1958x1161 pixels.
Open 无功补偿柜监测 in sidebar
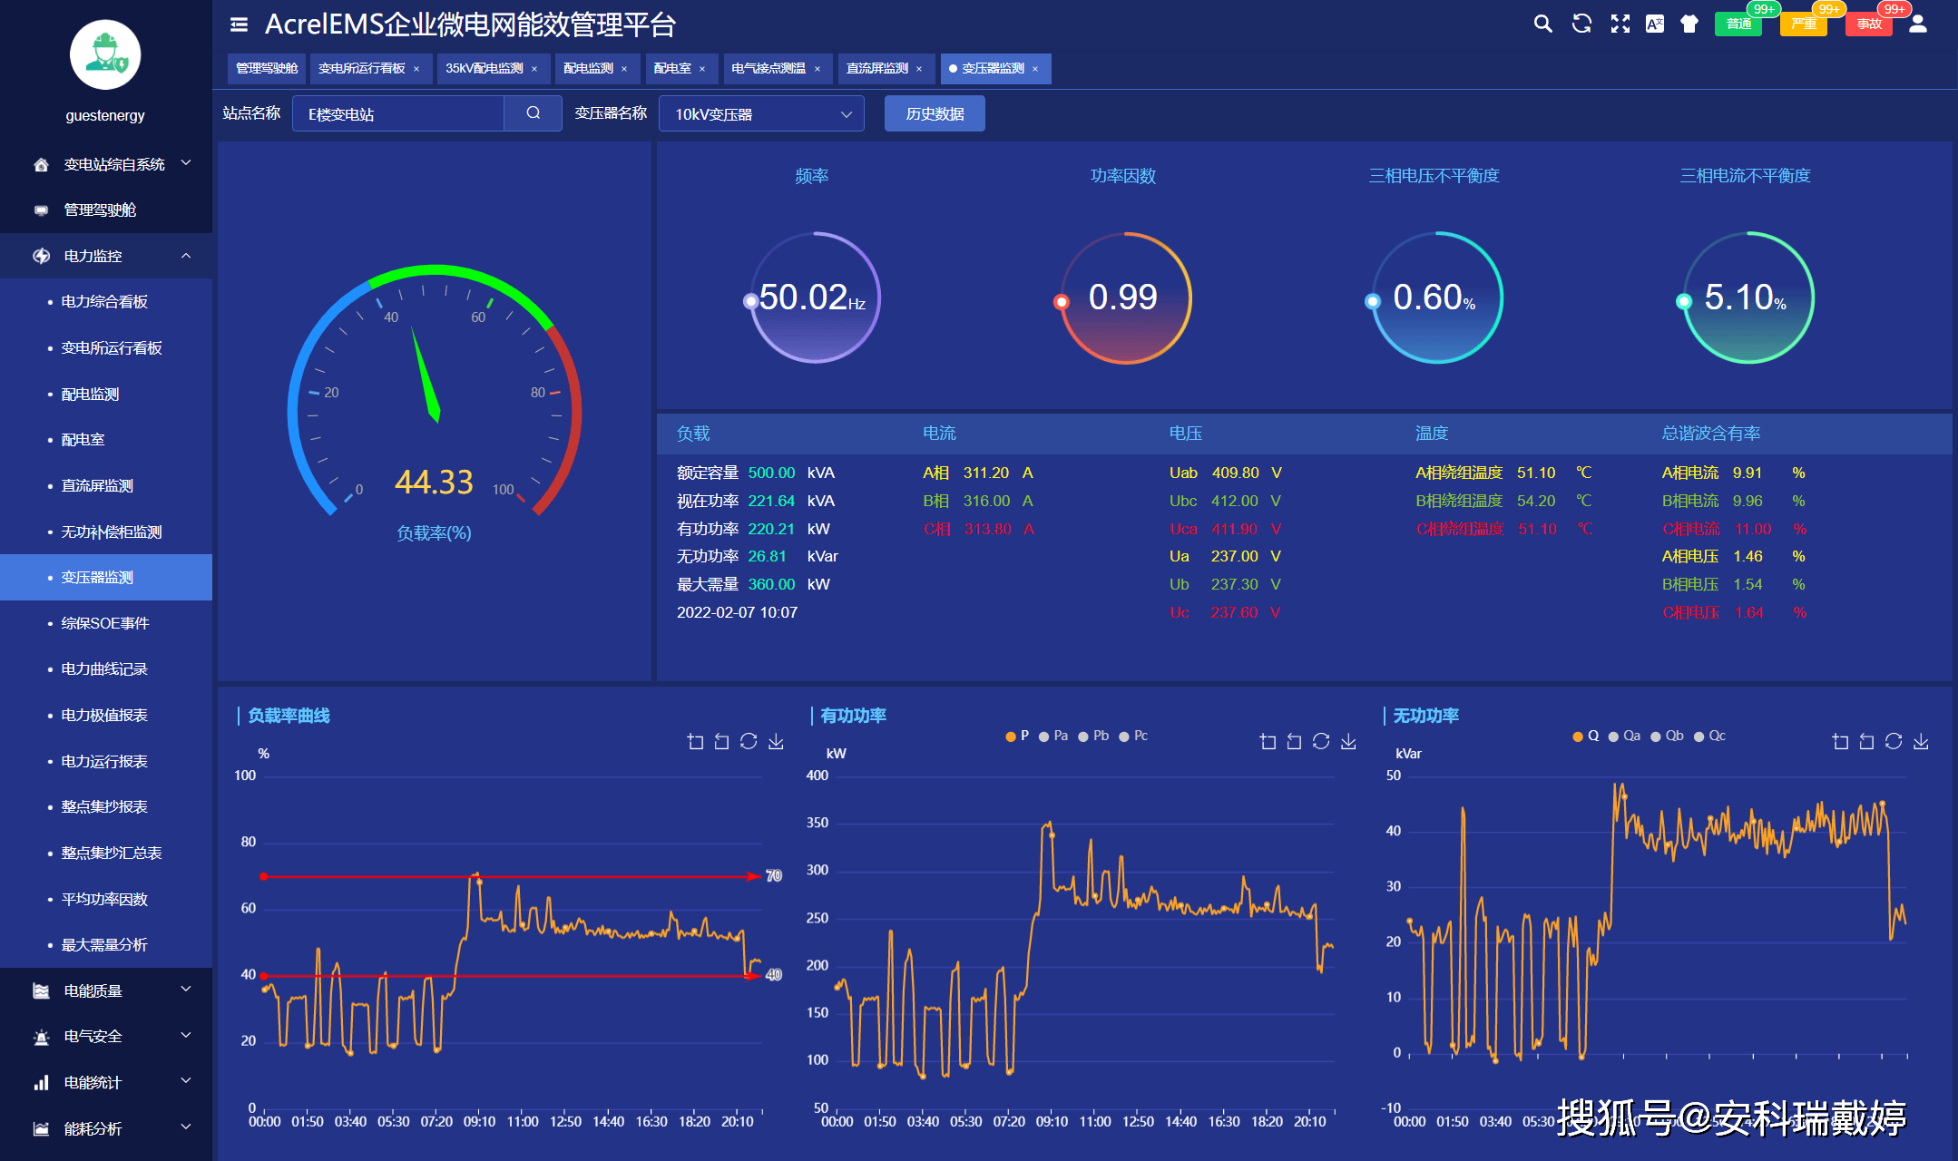(x=106, y=532)
